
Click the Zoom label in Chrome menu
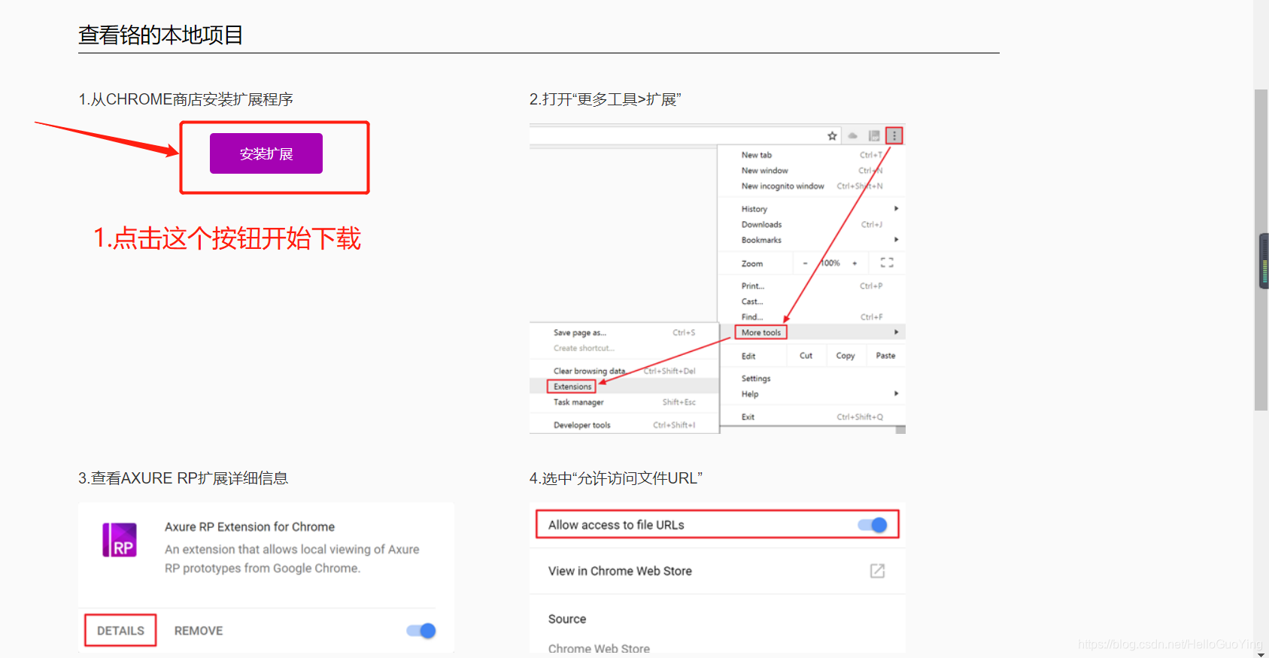752,264
